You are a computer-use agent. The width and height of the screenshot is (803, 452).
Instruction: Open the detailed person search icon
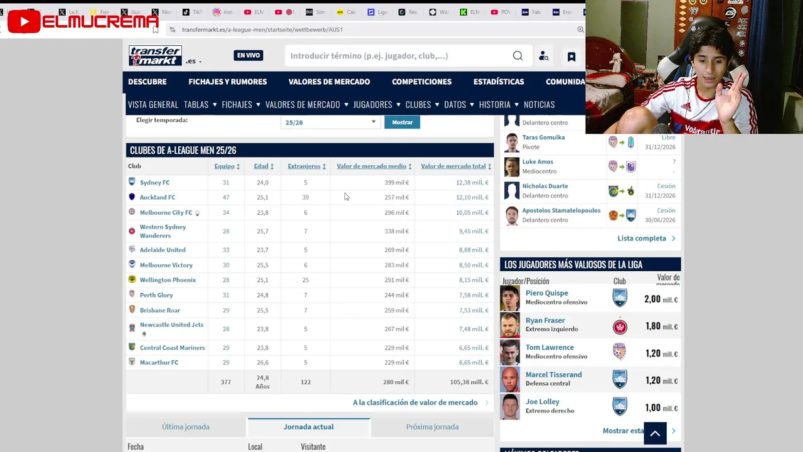[x=544, y=56]
